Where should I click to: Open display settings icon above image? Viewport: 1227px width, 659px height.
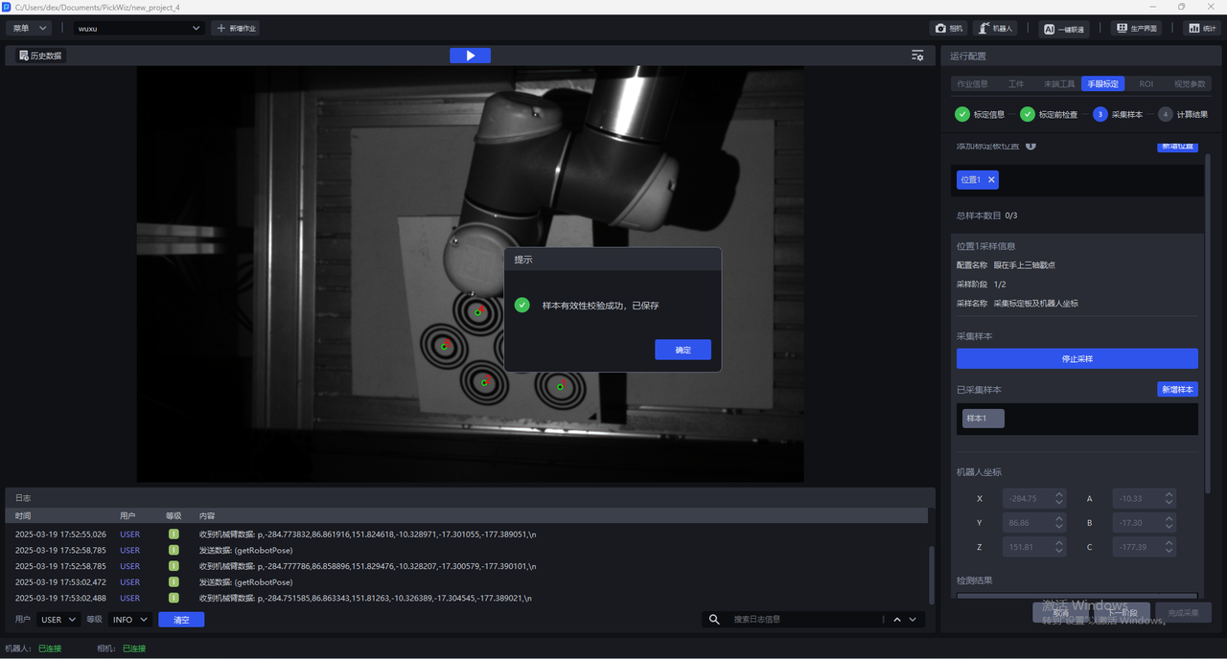point(917,56)
